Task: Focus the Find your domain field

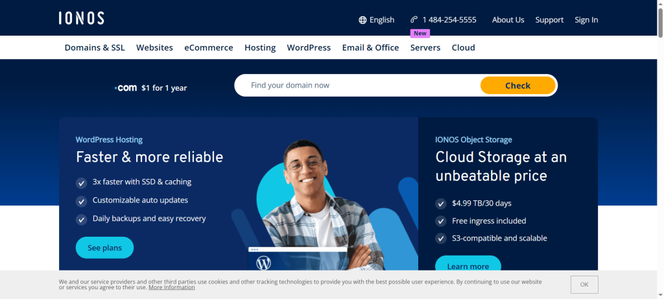Action: (x=357, y=85)
